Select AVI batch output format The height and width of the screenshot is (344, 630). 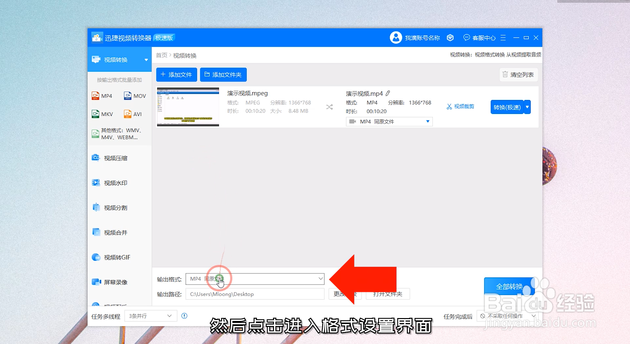133,114
